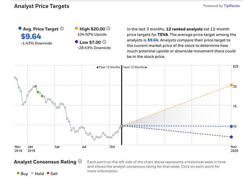Click info icon beside Avg. Price Target
Viewport: 244px width, 179px height.
[62, 28]
